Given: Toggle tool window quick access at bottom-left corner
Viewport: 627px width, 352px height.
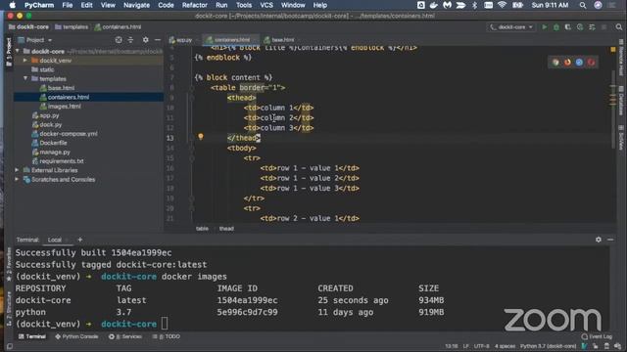Looking at the screenshot, I should tap(10, 346).
